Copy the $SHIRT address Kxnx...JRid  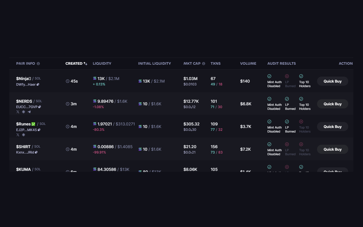click(x=36, y=152)
